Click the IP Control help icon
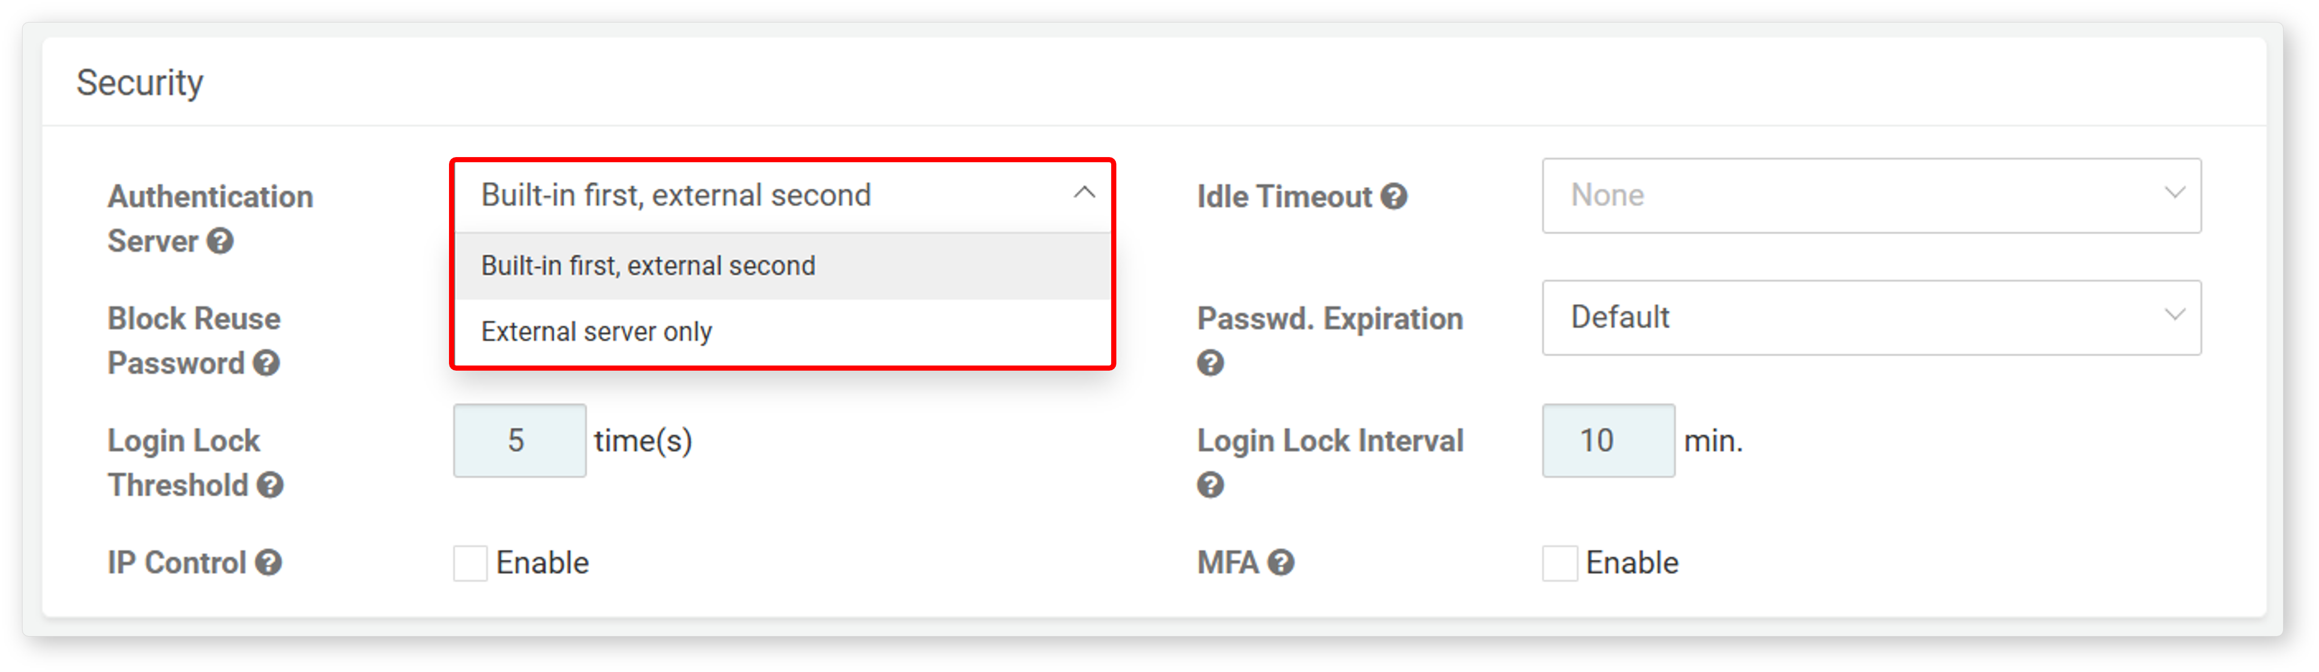 click(x=267, y=562)
